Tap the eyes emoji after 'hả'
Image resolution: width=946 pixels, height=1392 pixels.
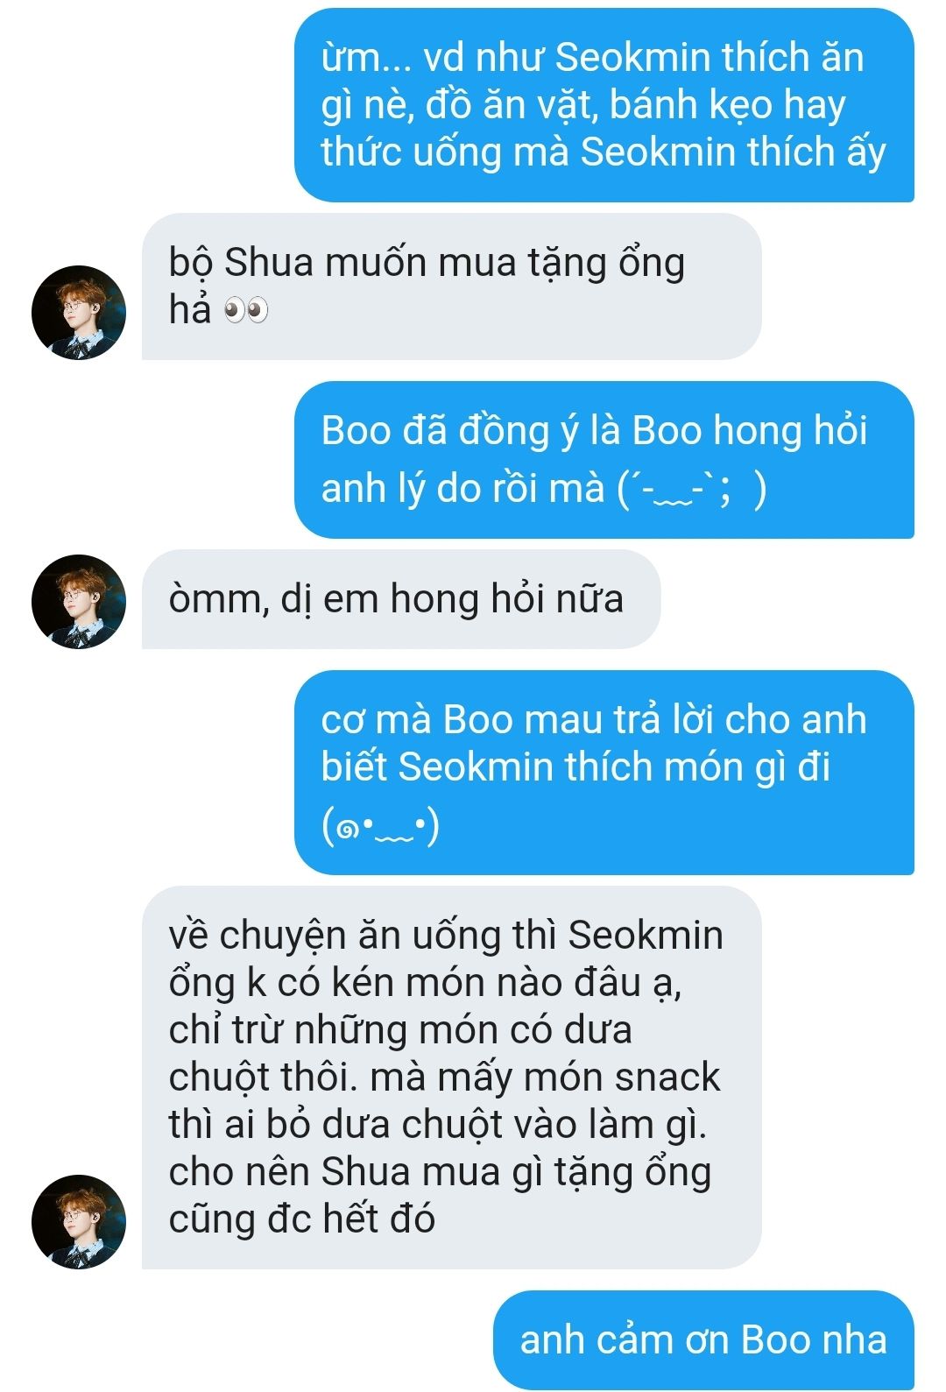[x=246, y=311]
